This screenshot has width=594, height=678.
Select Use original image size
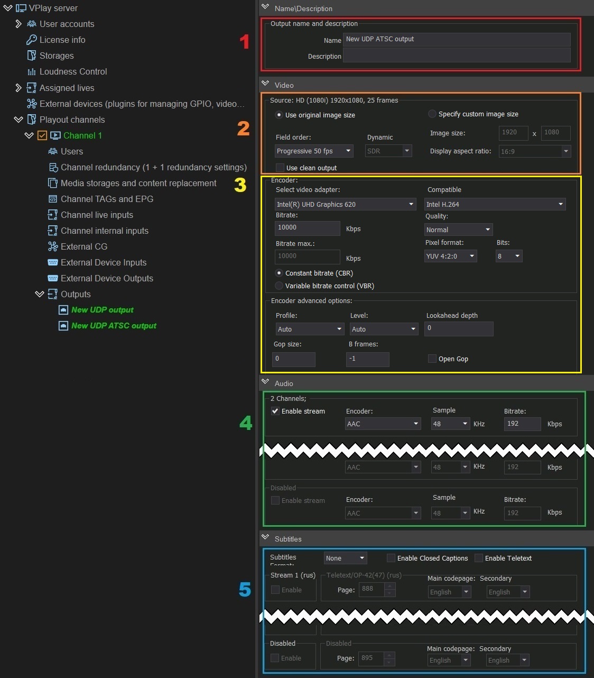pyautogui.click(x=279, y=115)
